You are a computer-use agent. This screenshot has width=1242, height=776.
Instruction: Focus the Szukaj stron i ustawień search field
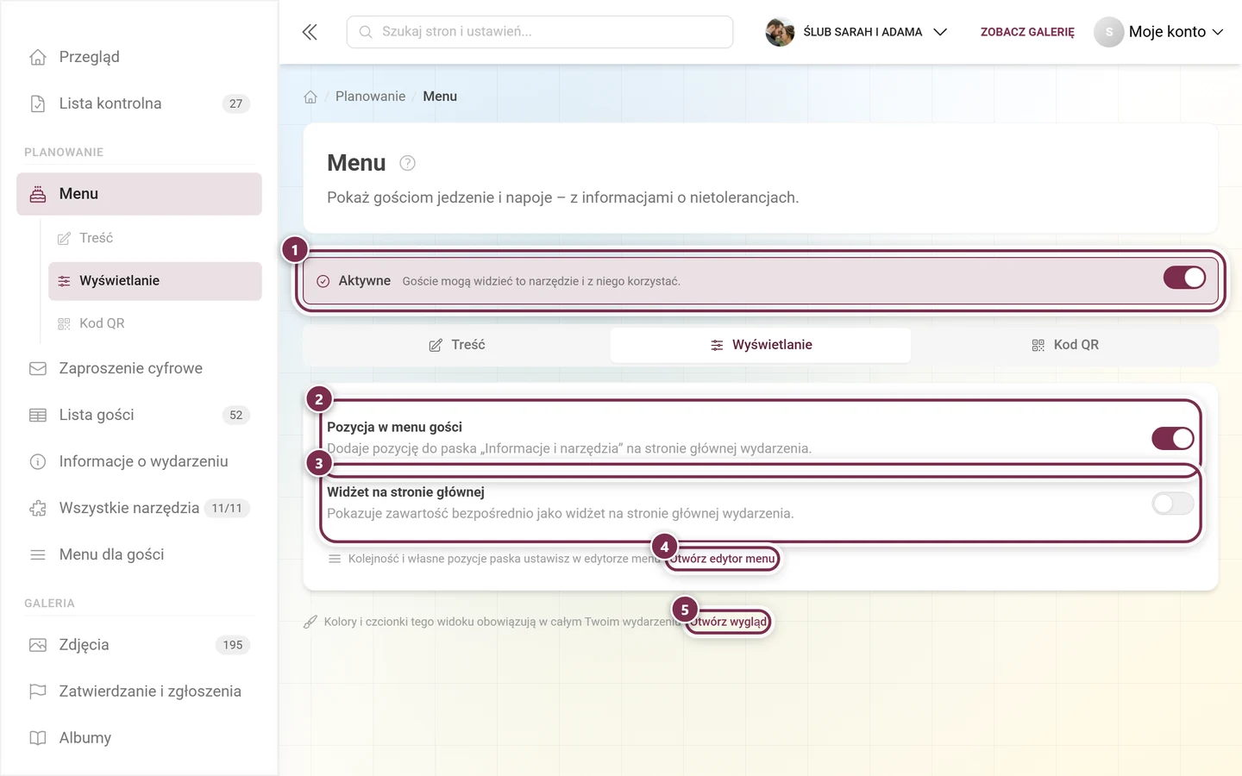click(x=540, y=32)
